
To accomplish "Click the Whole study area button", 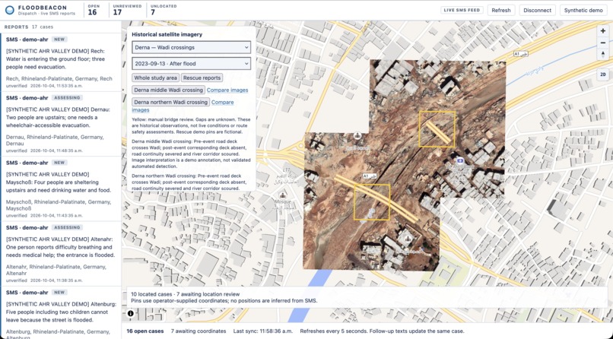I will point(156,78).
